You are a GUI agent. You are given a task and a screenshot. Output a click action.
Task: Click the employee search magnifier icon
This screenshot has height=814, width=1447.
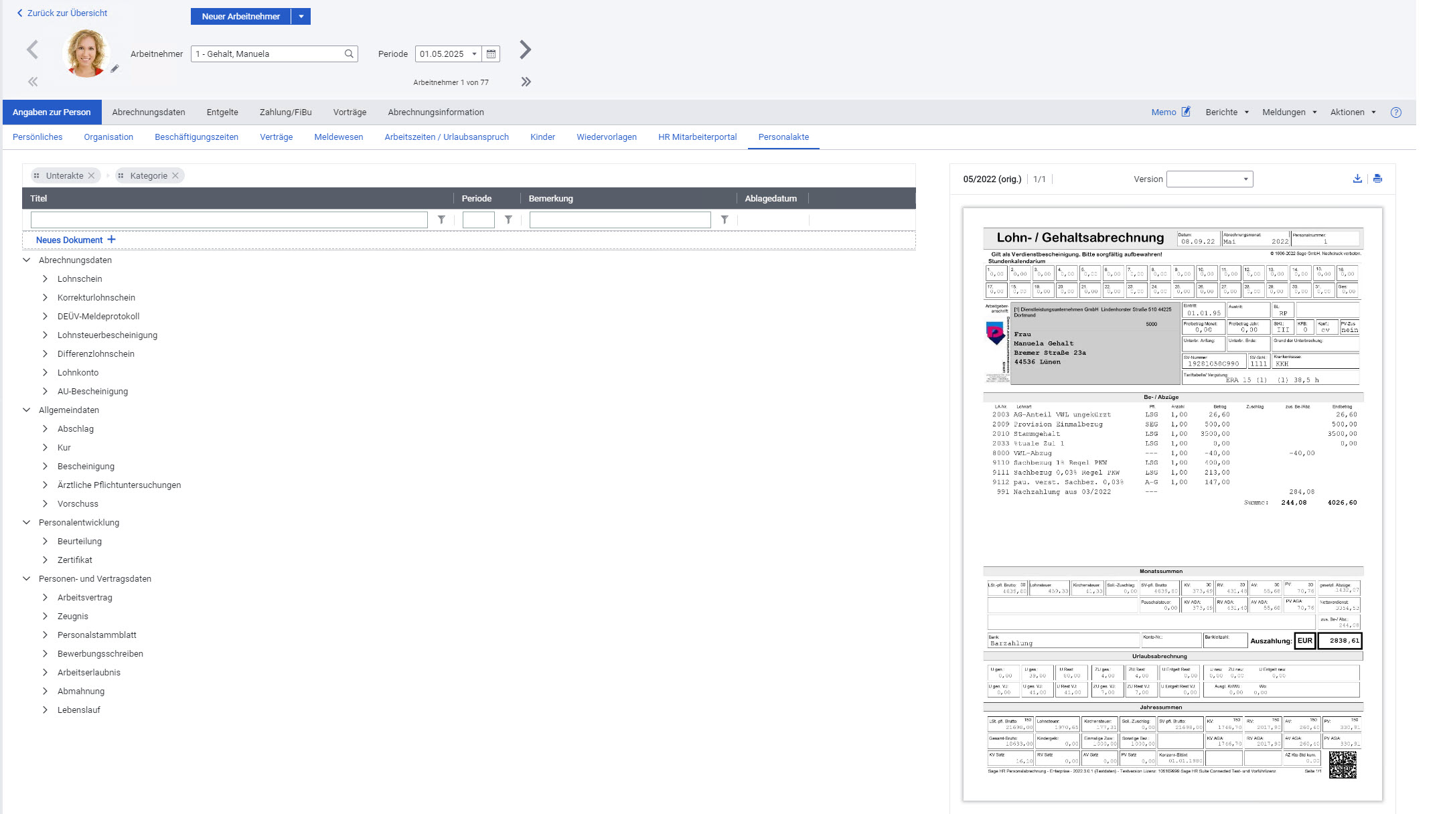pyautogui.click(x=349, y=54)
